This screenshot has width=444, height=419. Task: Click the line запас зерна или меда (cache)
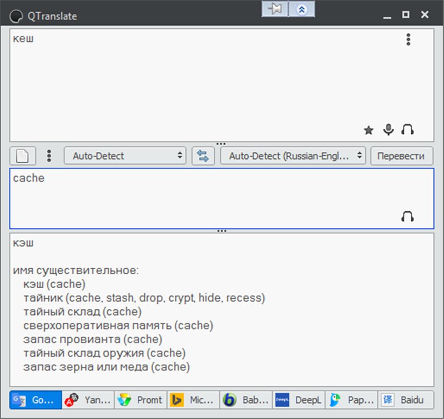(107, 367)
